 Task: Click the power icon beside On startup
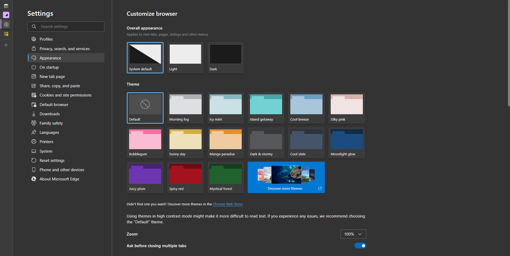tap(34, 67)
